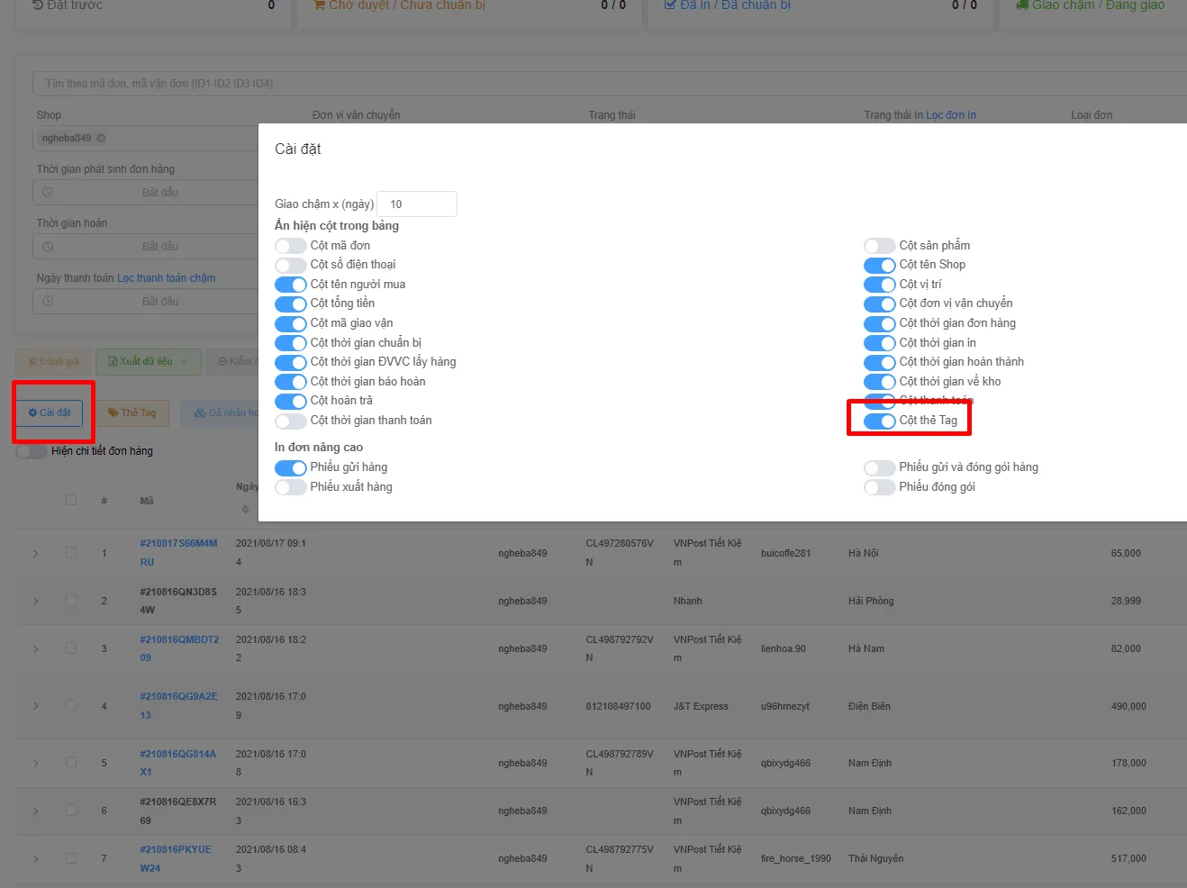Toggle the Cột tổng tiền switch
Screen dimensions: 1187x888
[291, 304]
